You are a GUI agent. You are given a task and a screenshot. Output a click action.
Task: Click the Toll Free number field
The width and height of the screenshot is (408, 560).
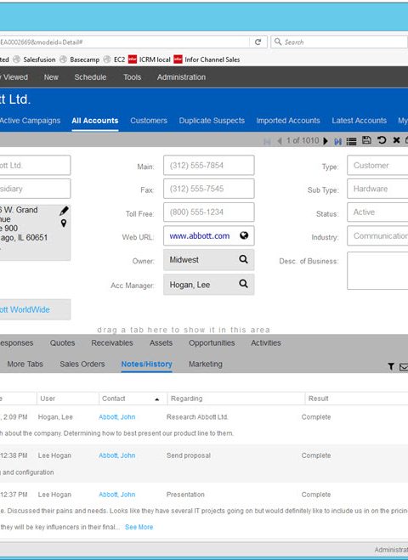point(209,212)
